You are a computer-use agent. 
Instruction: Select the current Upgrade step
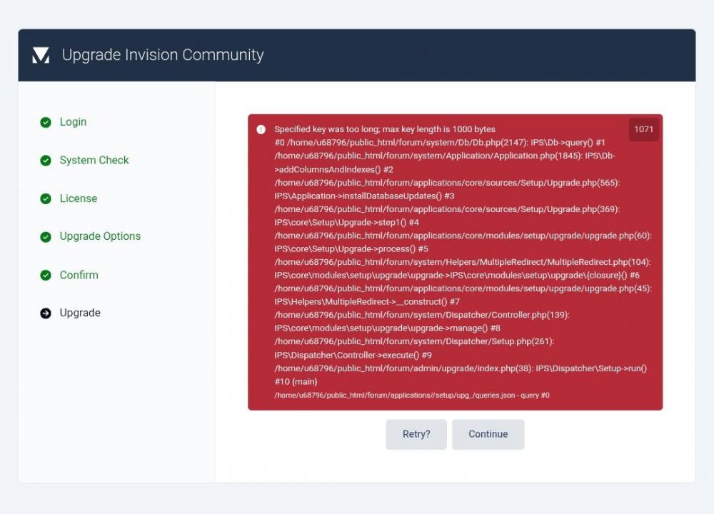click(x=80, y=313)
